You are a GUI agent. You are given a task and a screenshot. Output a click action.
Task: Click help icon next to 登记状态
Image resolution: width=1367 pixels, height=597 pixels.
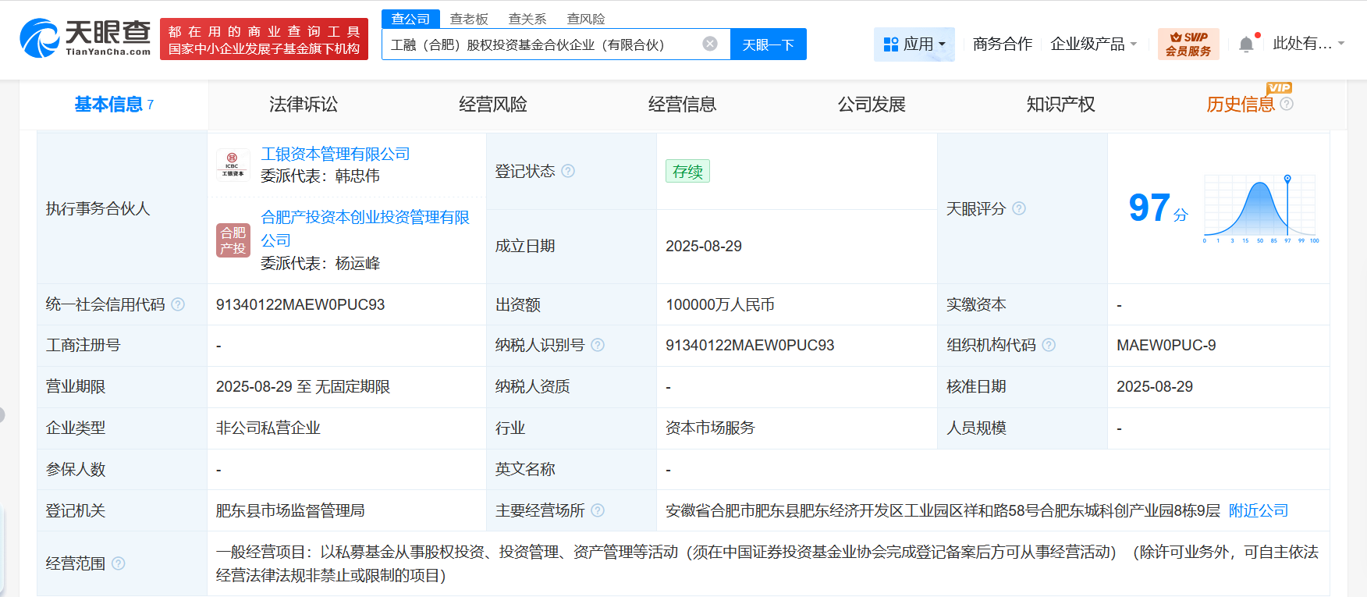click(x=568, y=171)
